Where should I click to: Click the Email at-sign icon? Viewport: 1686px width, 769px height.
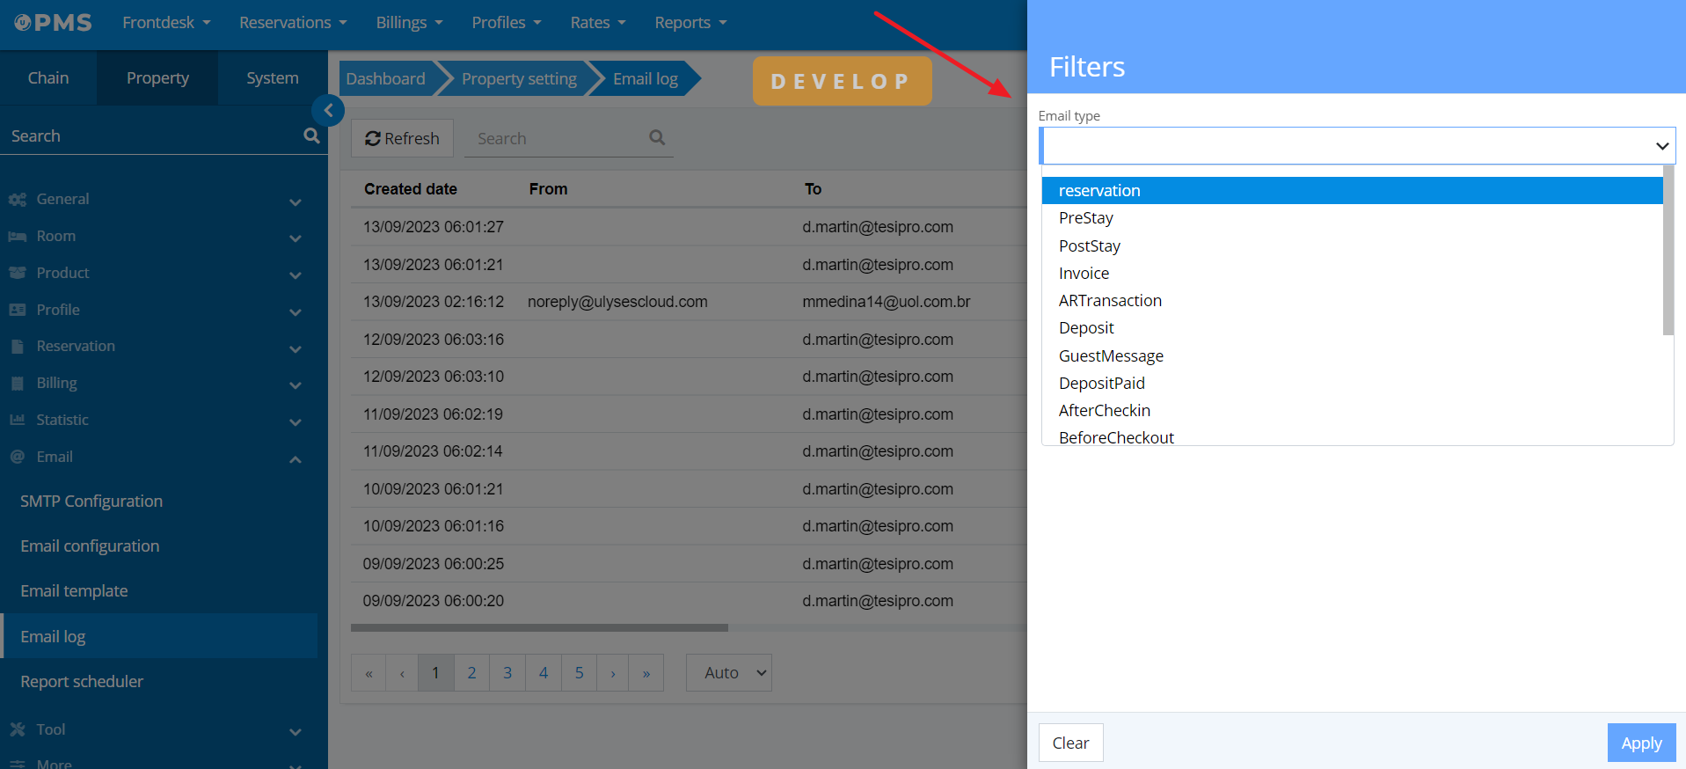point(18,457)
